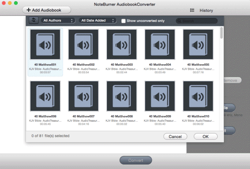The image size is (250, 169).
Task: Select the 40 Matthew009 audiobook cover
Action: point(160,96)
